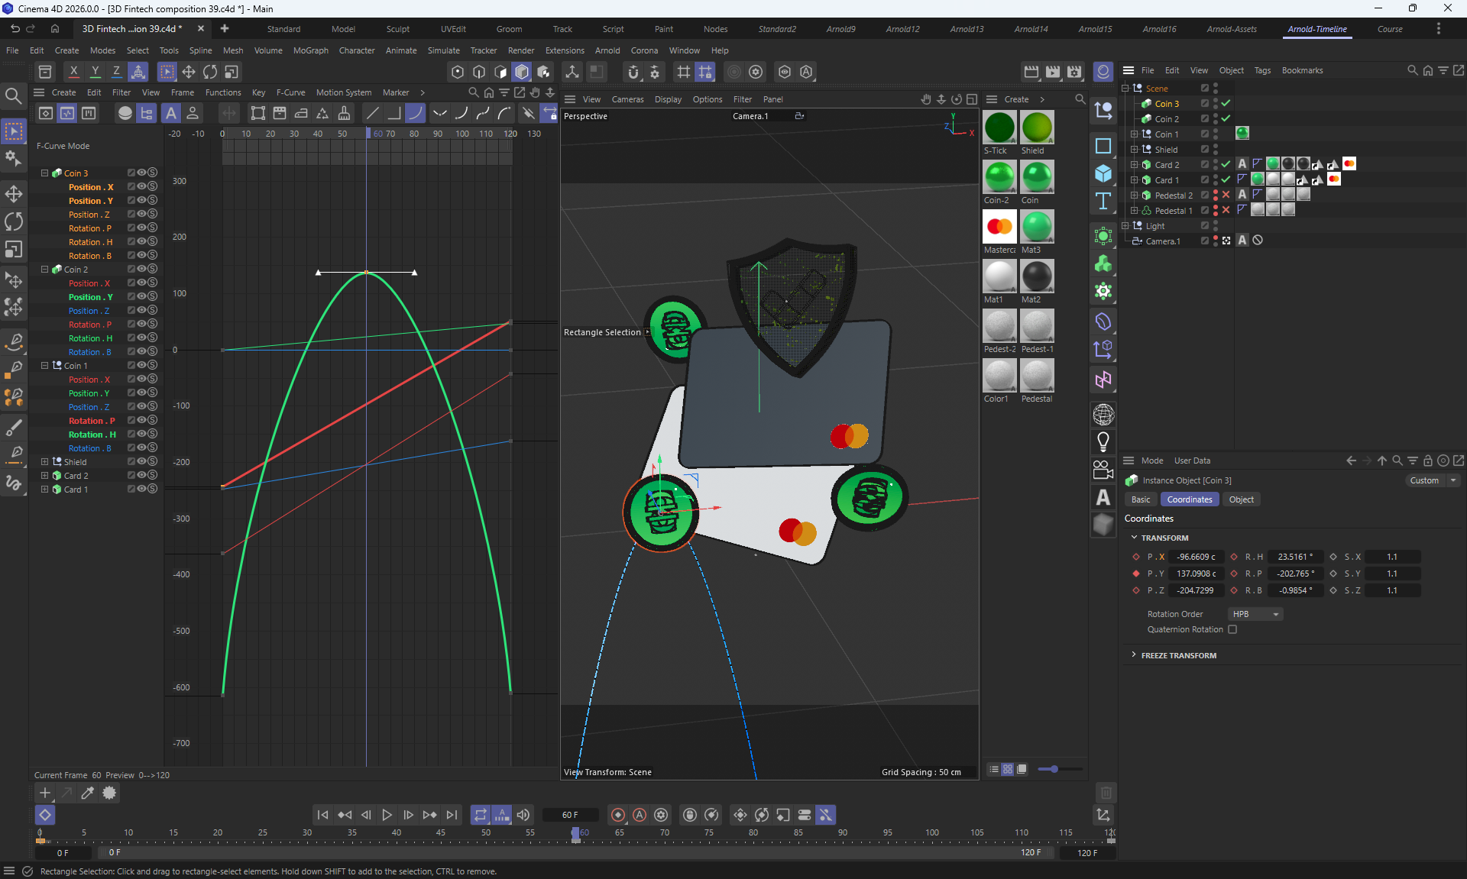Select the Rotate tool in left toolbar
1467x879 pixels.
(14, 221)
